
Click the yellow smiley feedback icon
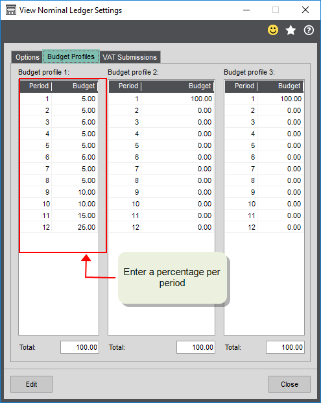273,30
